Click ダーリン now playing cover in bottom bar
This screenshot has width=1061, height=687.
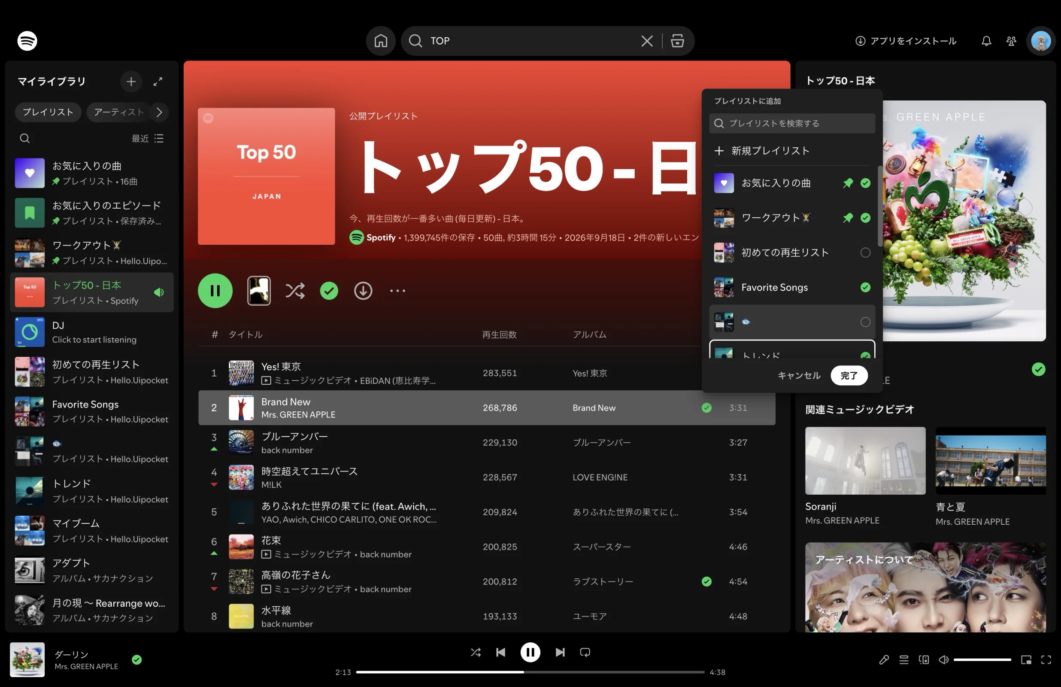click(x=27, y=660)
